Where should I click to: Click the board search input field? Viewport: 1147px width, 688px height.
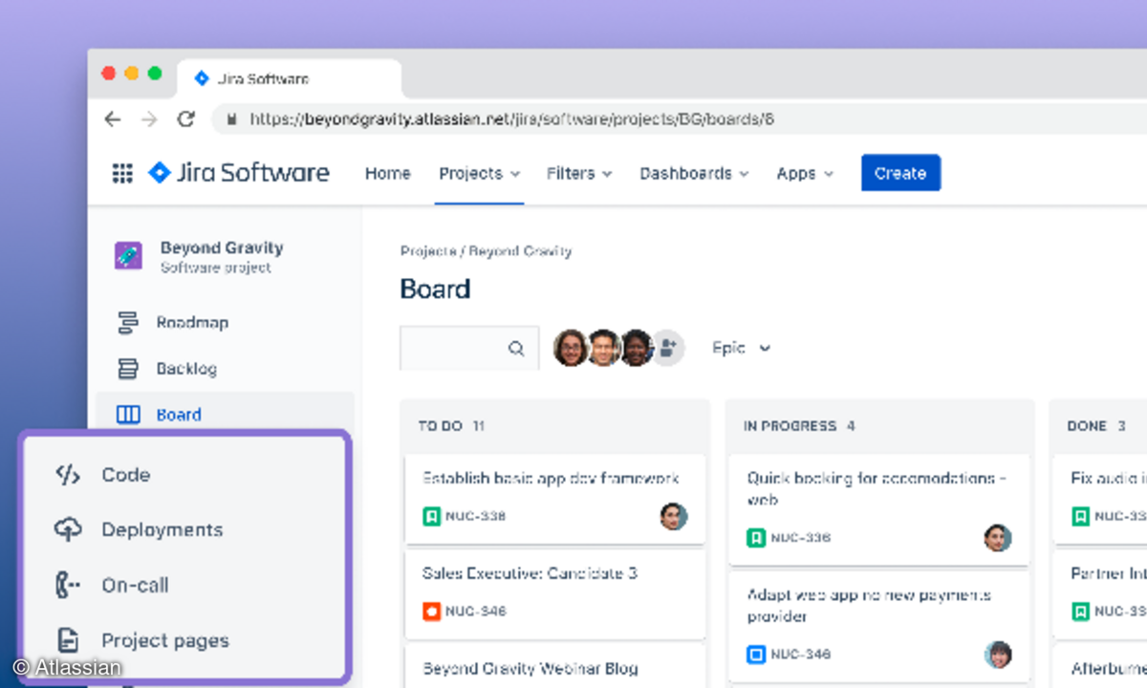click(x=468, y=349)
